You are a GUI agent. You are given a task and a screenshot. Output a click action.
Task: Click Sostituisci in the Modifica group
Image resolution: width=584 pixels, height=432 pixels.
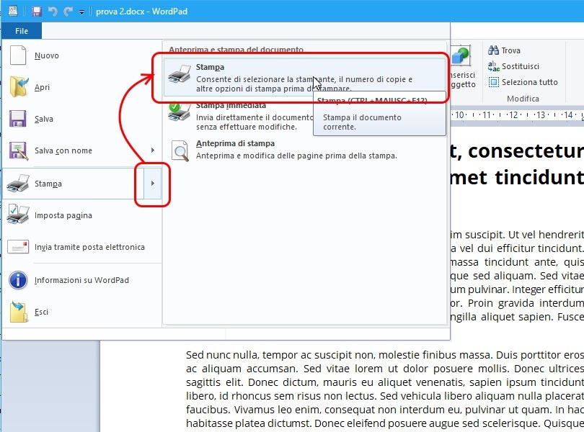[x=513, y=66]
